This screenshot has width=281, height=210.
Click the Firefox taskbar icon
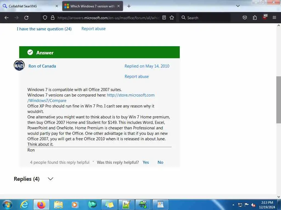pyautogui.click(x=41, y=205)
